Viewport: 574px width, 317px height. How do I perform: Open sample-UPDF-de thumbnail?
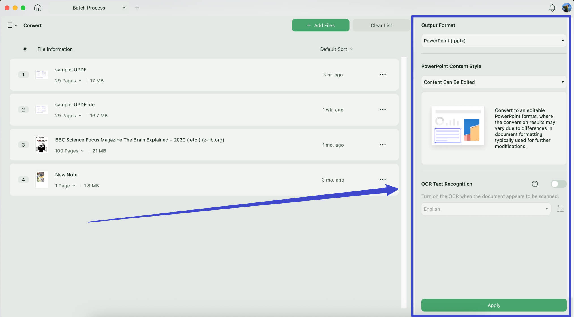point(42,110)
